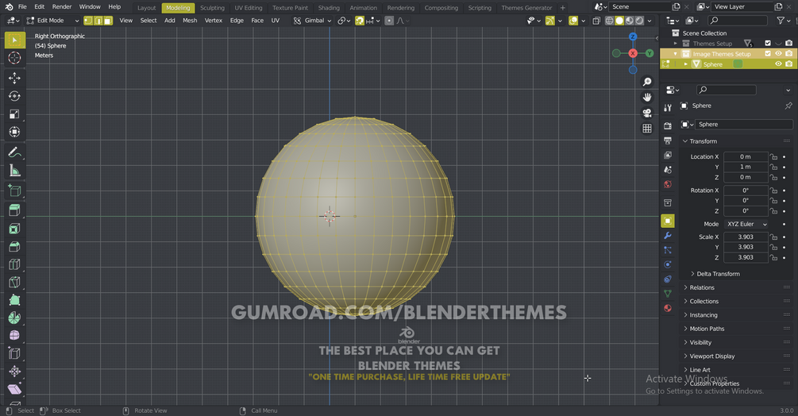Select the Shrink/Fatten tool
This screenshot has height=416, width=798.
[x=15, y=372]
